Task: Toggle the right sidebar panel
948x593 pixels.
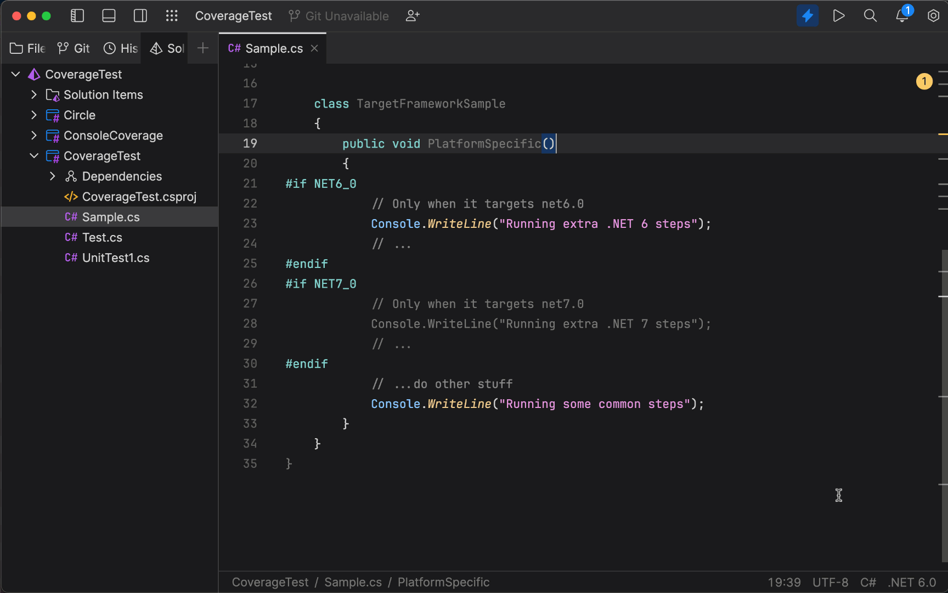Action: (140, 16)
